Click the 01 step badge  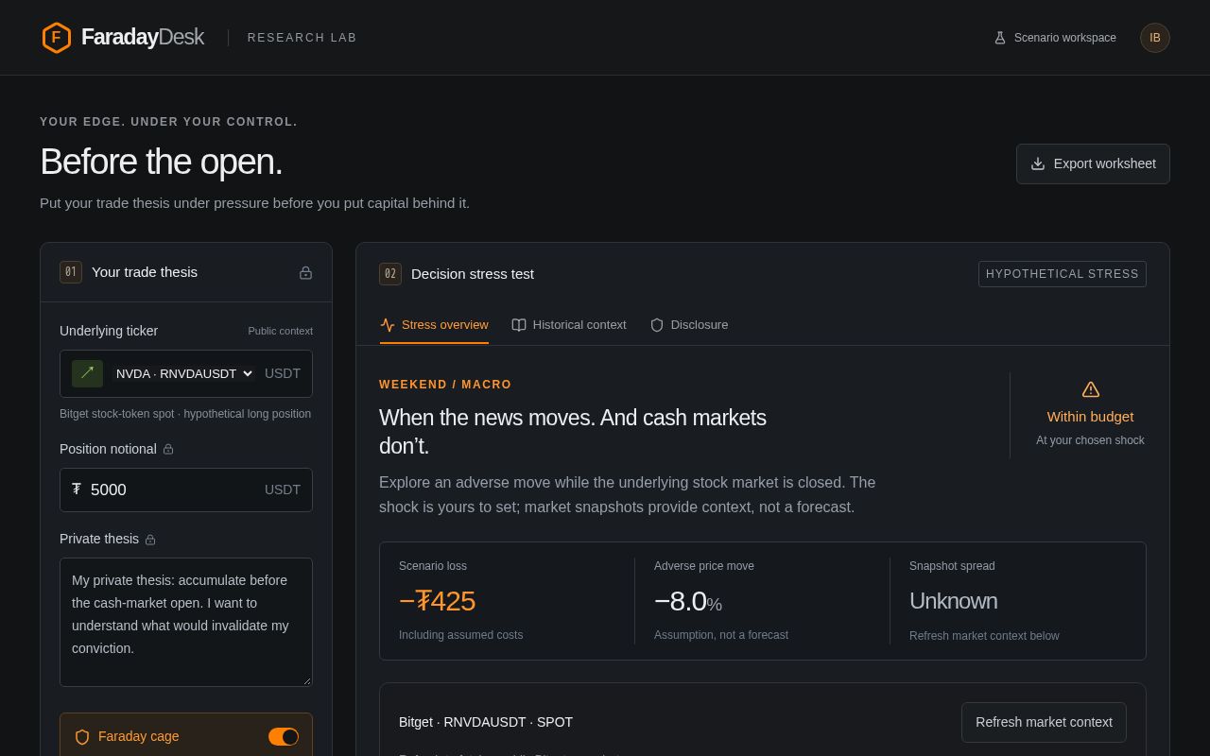(71, 272)
